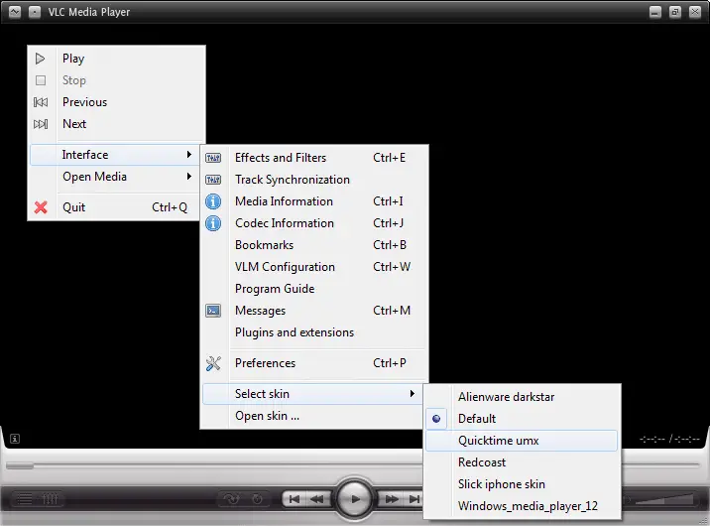Click Select skin menu entry

pyautogui.click(x=312, y=394)
